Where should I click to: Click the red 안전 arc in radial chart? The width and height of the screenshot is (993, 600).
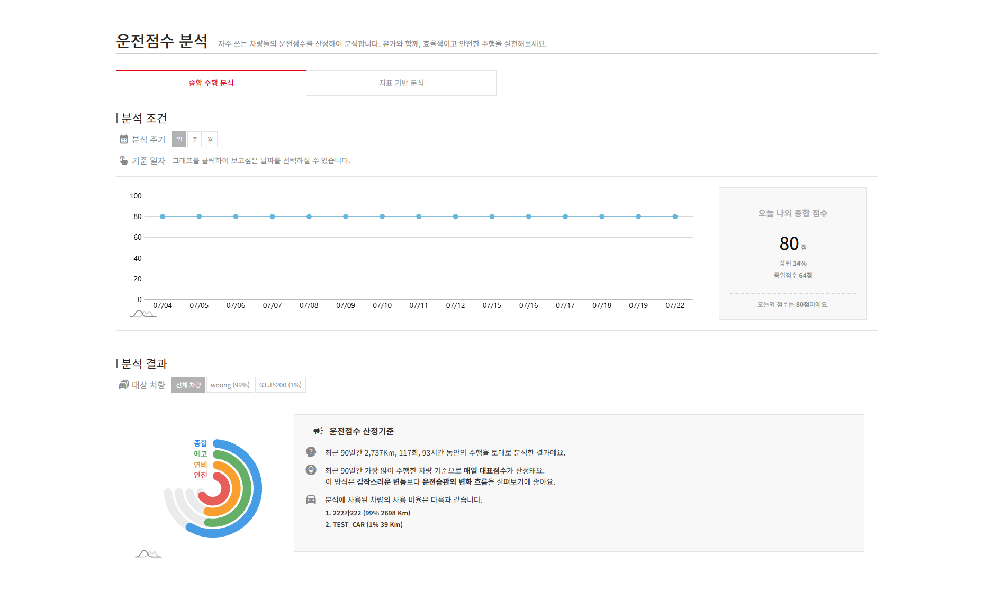pyautogui.click(x=227, y=489)
